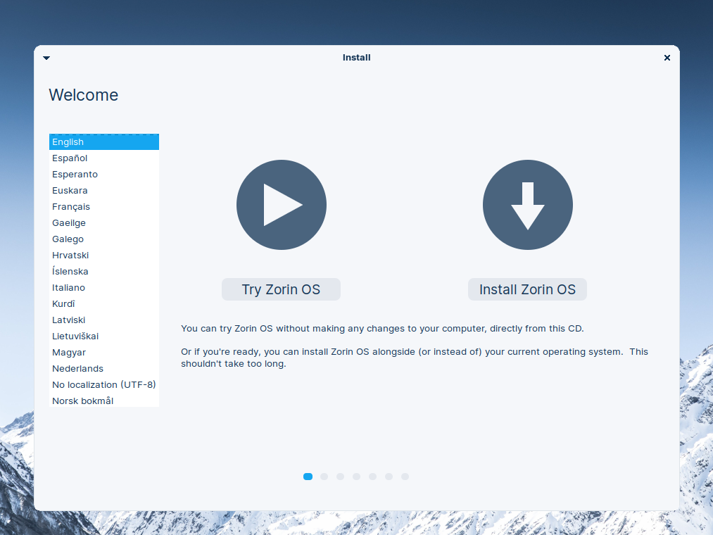713x535 pixels.
Task: Select Kurdî language
Action: [104, 304]
